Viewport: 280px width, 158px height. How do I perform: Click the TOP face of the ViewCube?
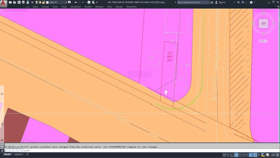(263, 23)
